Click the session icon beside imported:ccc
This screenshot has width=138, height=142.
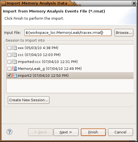[x=14, y=62]
